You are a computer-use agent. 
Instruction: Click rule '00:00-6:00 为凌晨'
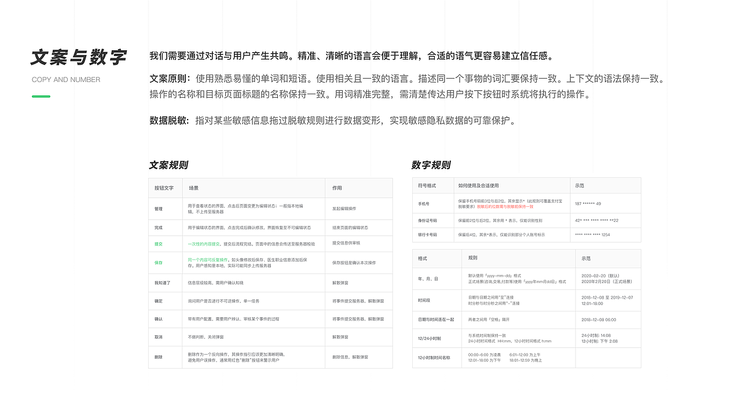(485, 355)
